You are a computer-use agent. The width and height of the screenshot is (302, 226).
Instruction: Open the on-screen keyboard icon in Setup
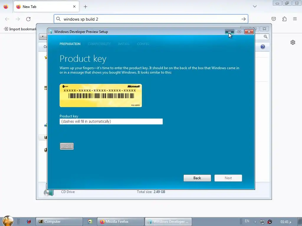(x=67, y=146)
